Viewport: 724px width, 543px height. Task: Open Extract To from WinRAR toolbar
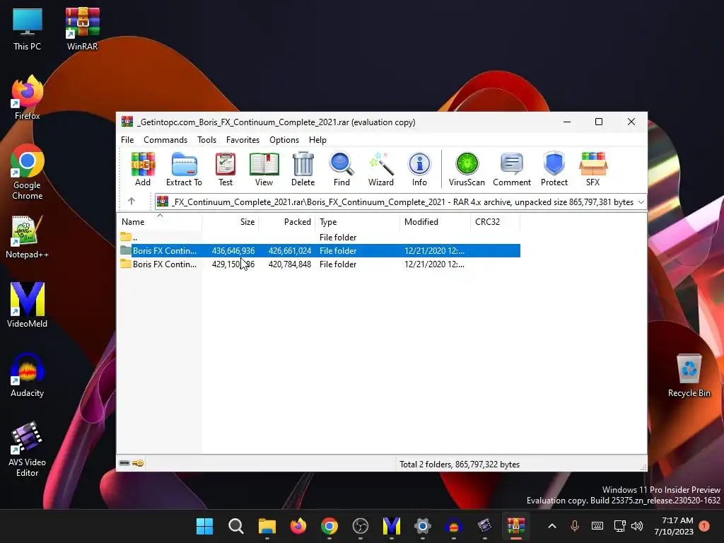pos(184,169)
